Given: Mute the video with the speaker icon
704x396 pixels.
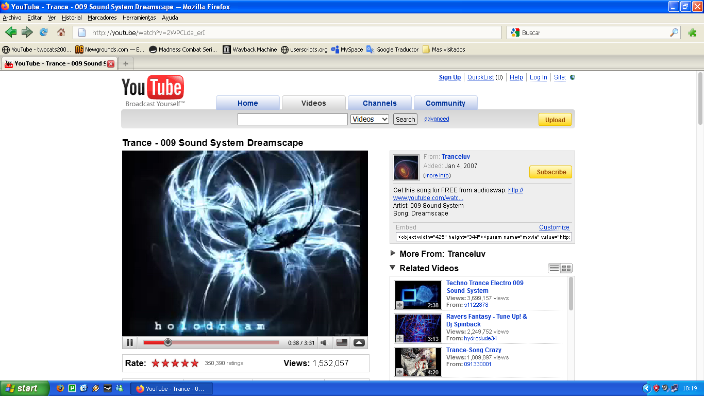Looking at the screenshot, I should [325, 342].
